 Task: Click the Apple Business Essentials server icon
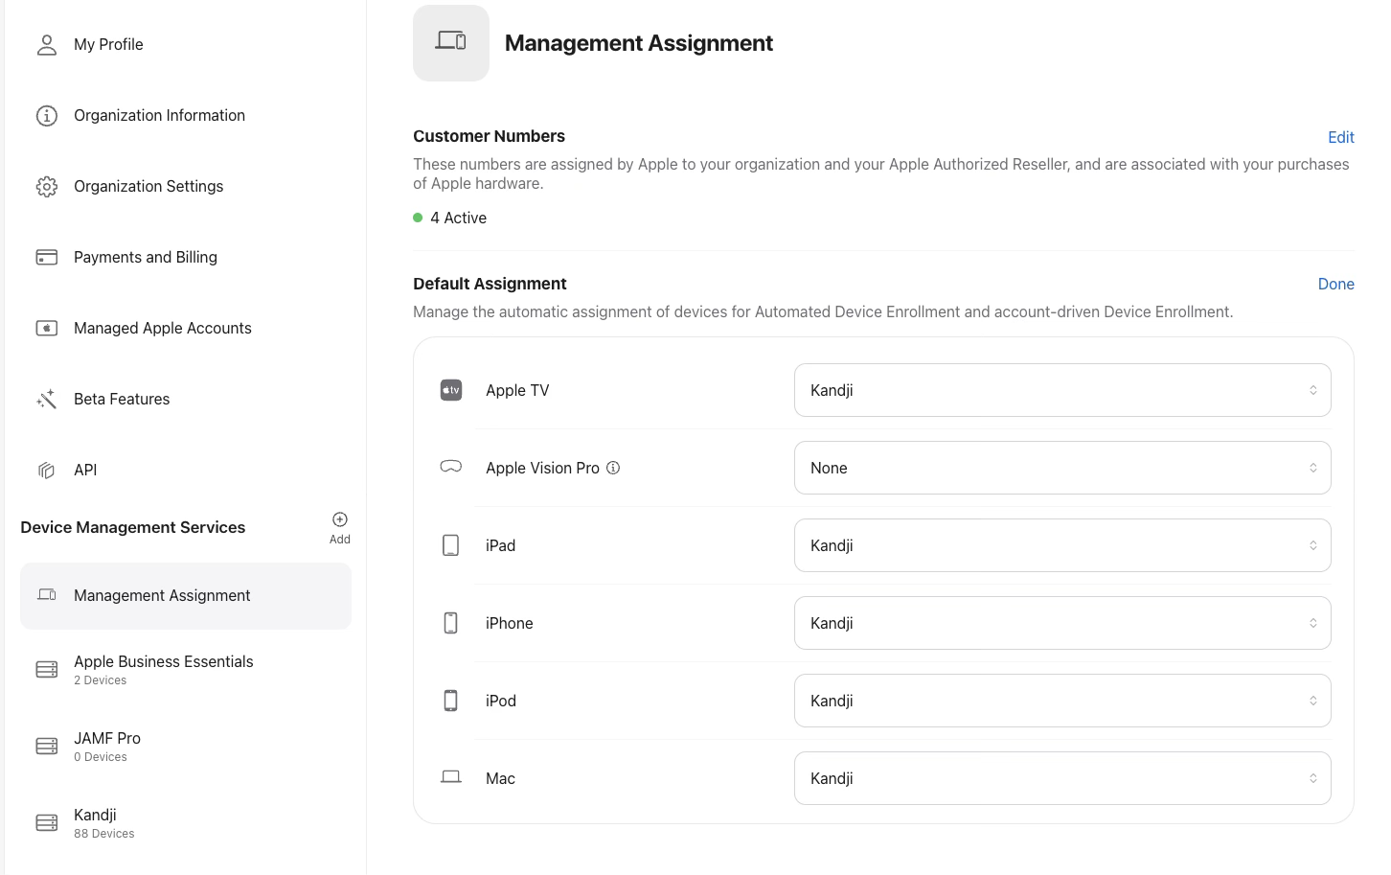tap(46, 670)
